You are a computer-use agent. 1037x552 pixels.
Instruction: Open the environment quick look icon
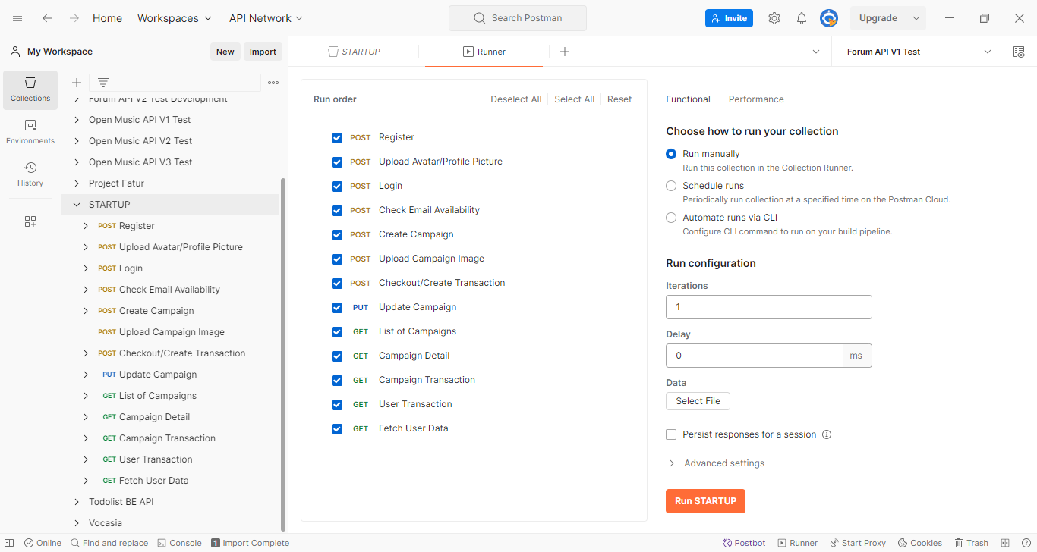[1019, 52]
